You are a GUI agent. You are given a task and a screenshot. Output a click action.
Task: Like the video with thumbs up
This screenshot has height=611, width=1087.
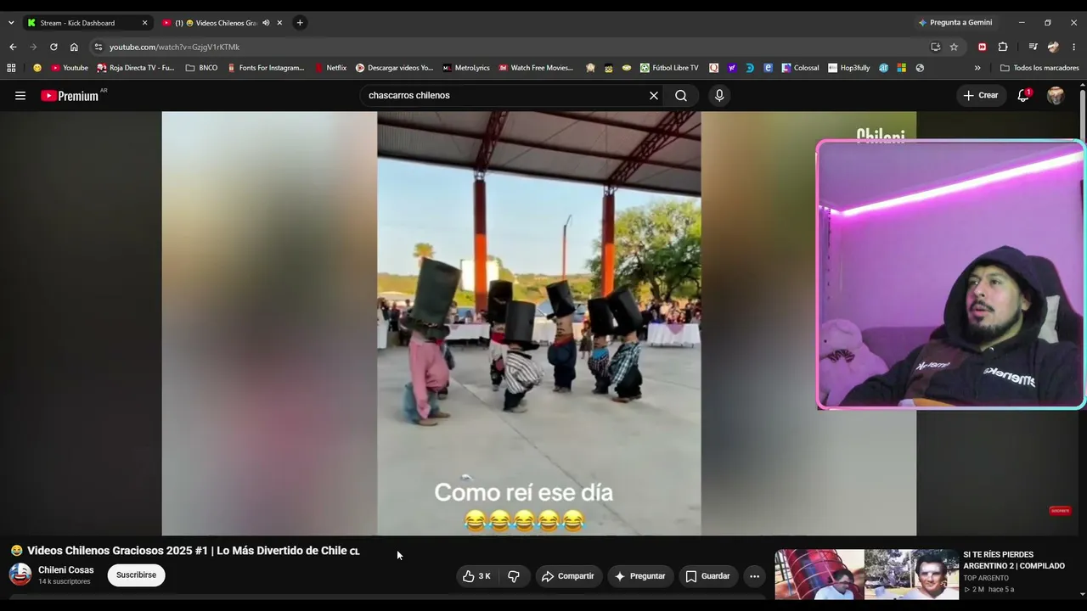(x=476, y=576)
